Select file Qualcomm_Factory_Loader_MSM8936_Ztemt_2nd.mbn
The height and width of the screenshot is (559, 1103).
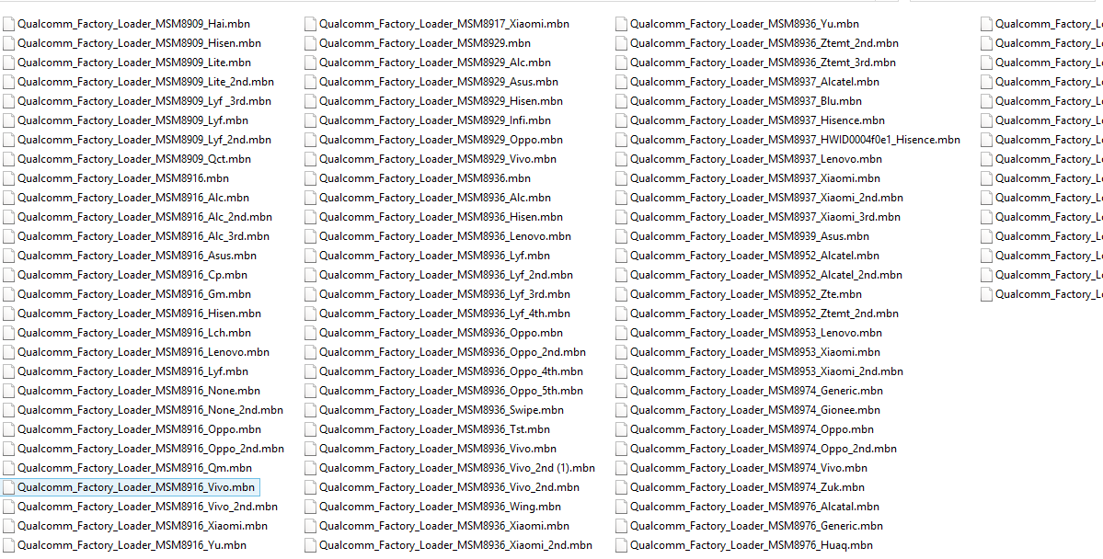tap(764, 43)
